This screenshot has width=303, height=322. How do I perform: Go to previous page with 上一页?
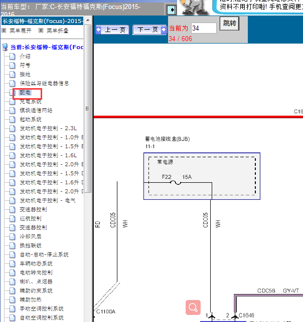(x=112, y=30)
